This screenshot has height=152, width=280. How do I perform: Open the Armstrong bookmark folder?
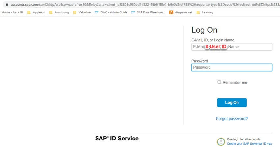[x=59, y=12]
